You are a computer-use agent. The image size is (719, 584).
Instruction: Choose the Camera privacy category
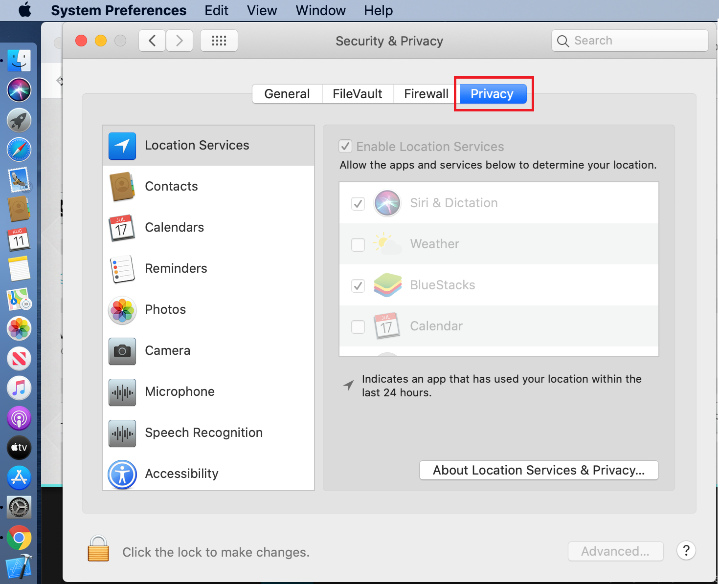(208, 350)
